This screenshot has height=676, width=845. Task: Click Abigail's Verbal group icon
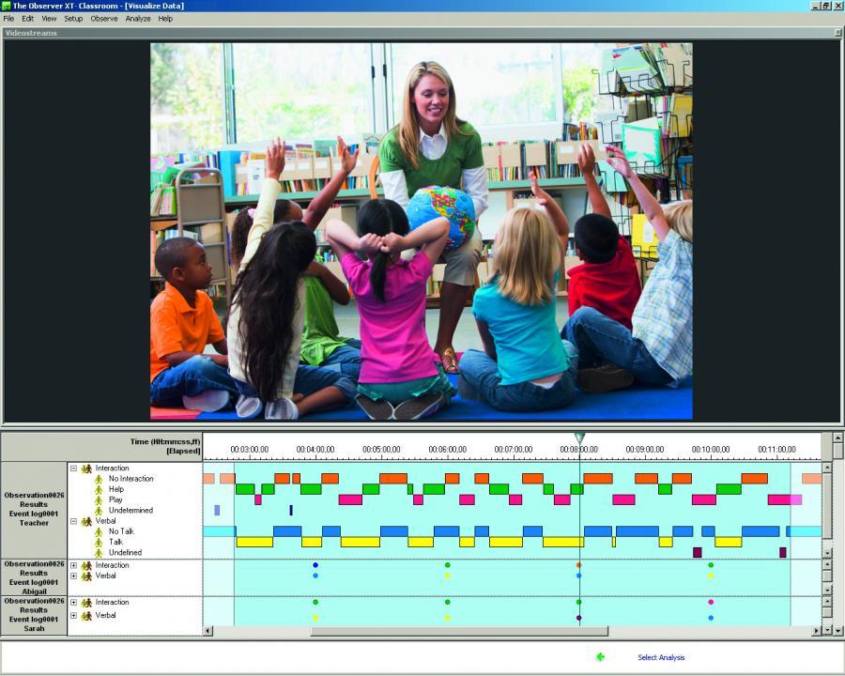[86, 576]
